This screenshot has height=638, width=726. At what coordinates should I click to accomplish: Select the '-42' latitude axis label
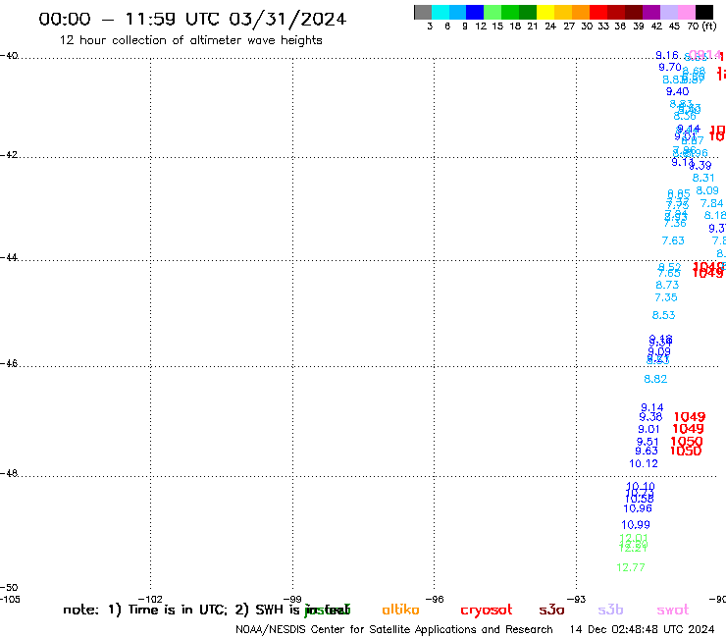[x=9, y=154]
